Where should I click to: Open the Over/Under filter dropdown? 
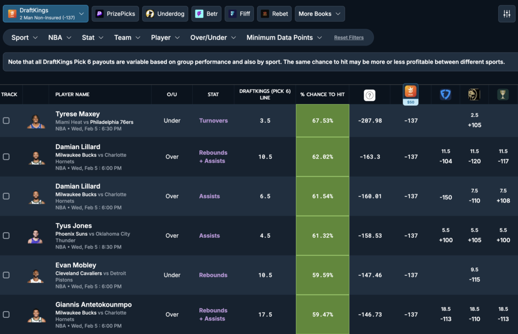pyautogui.click(x=213, y=37)
